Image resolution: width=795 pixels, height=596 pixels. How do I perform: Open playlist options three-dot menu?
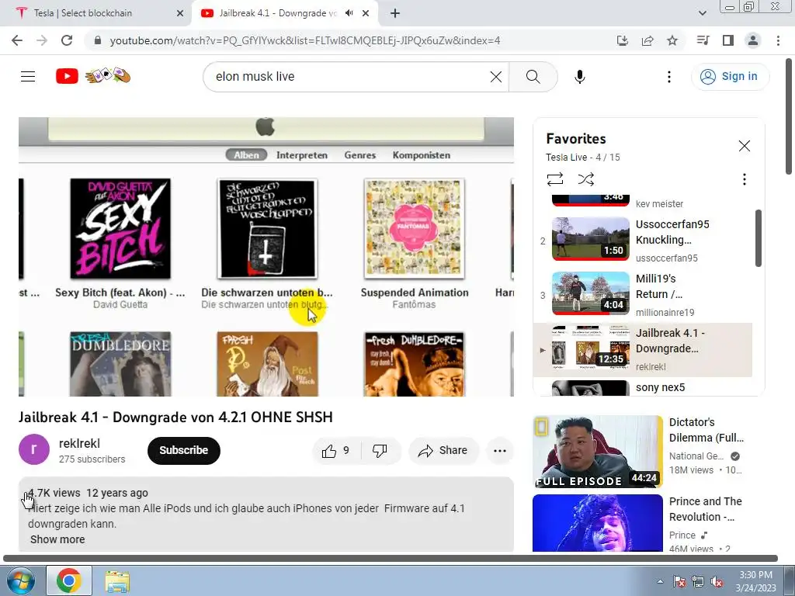pos(744,179)
